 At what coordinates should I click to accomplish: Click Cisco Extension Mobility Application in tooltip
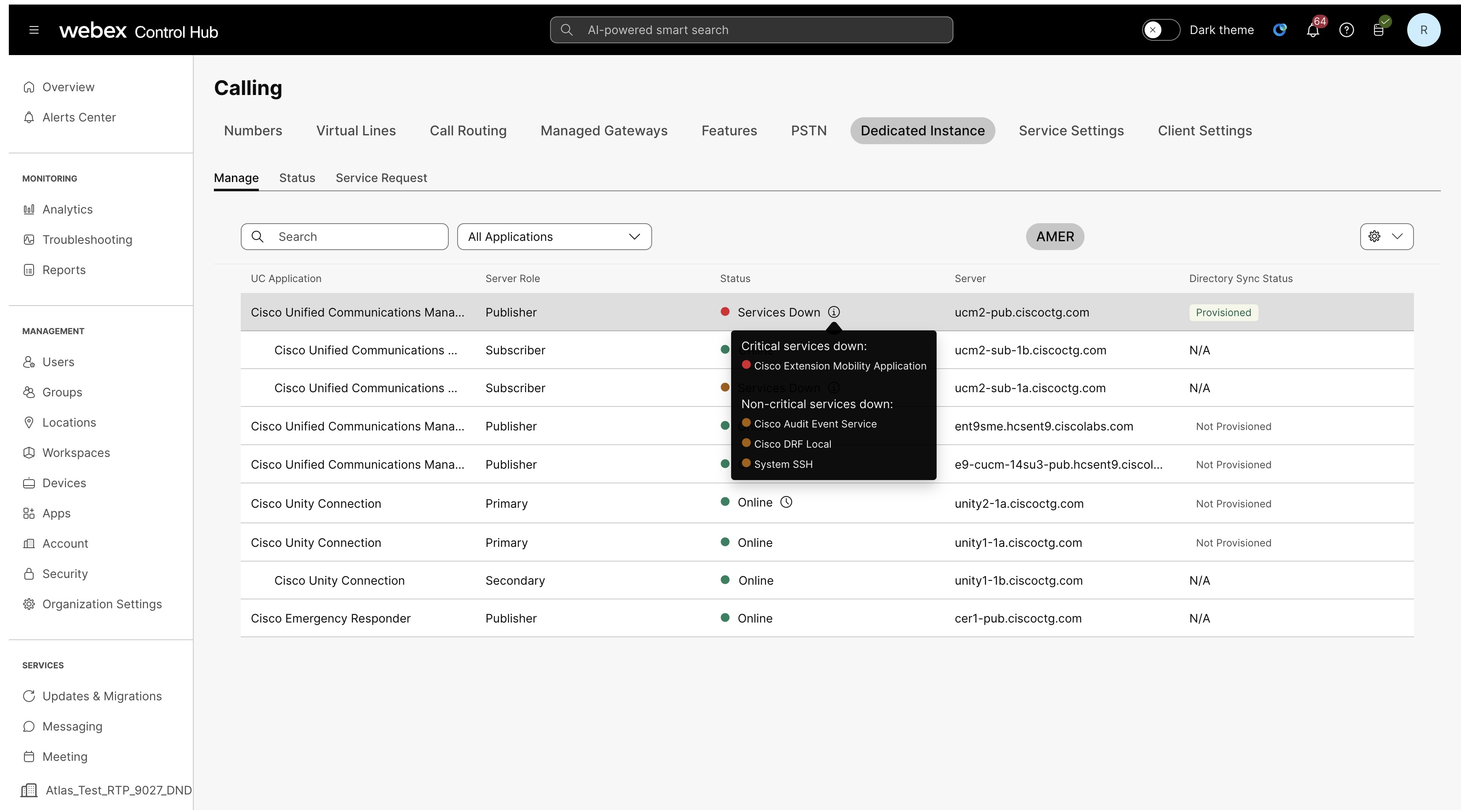pyautogui.click(x=840, y=366)
